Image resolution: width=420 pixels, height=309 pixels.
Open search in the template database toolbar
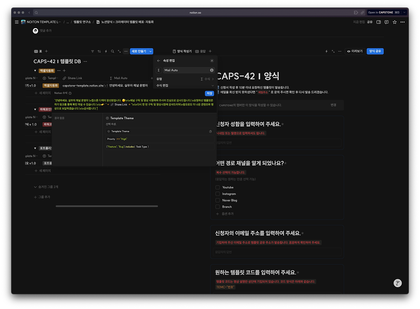[x=113, y=51]
